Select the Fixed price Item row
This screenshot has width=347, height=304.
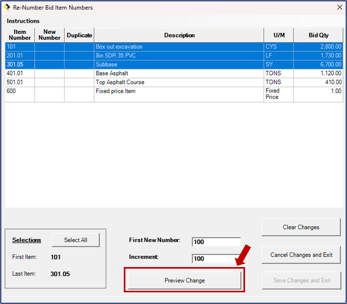(142, 91)
